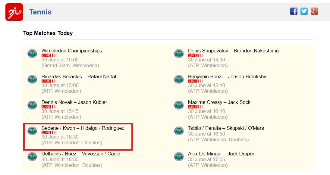Click '(ATP. Wimbledon. Doubles)' under Tabilo / Peralta
This screenshot has width=330, height=175.
click(218, 140)
